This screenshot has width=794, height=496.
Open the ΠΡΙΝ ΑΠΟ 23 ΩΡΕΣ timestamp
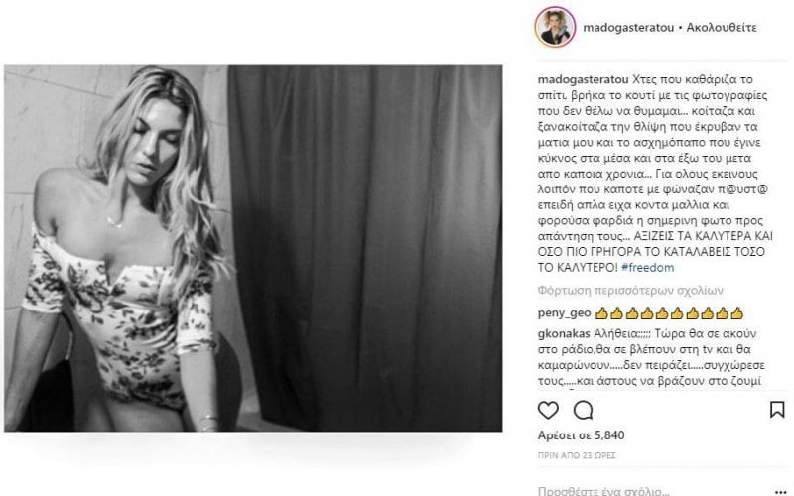coord(577,455)
